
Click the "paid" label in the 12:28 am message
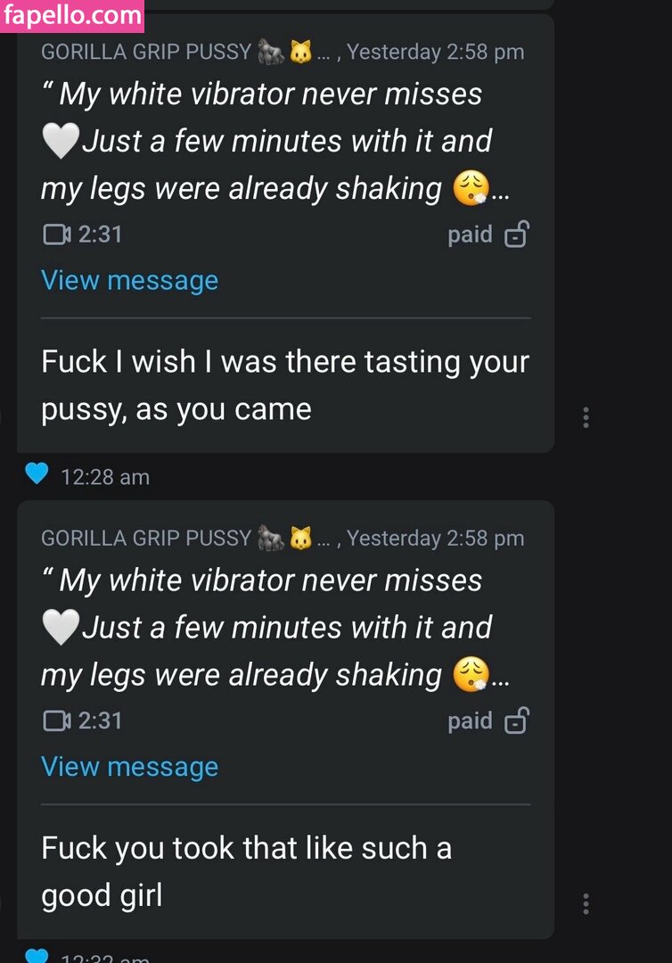tap(470, 235)
